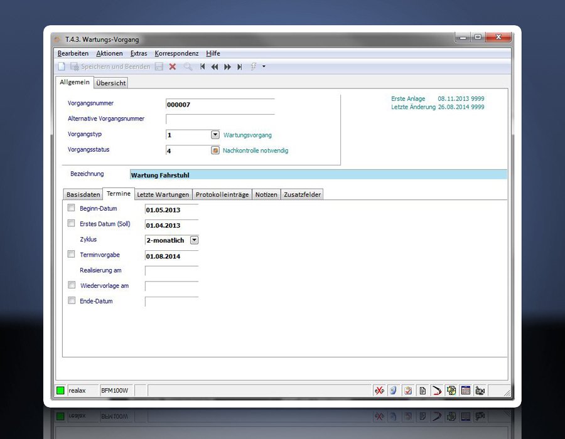This screenshot has width=565, height=439.
Task: Click the lookup icon beside Vorgangsstatus
Action: pos(215,150)
